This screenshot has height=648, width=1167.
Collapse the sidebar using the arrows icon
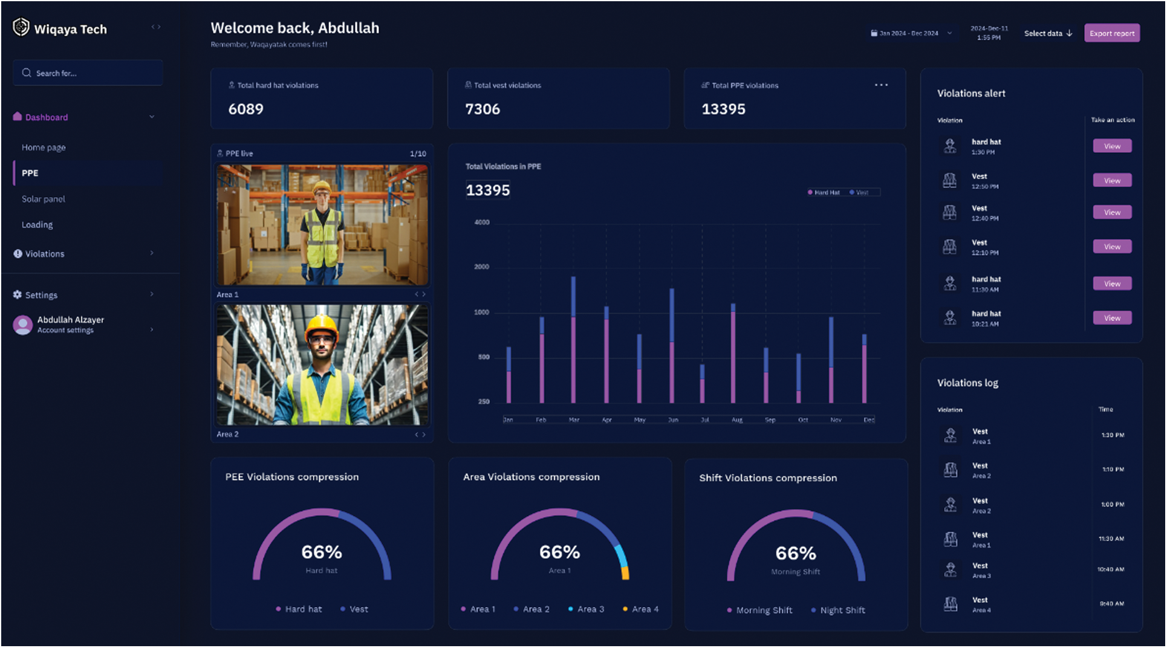click(156, 27)
